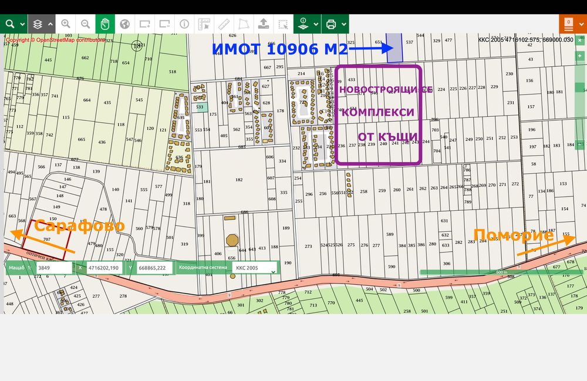
Task: Expand the search options chevron
Action: click(x=22, y=24)
